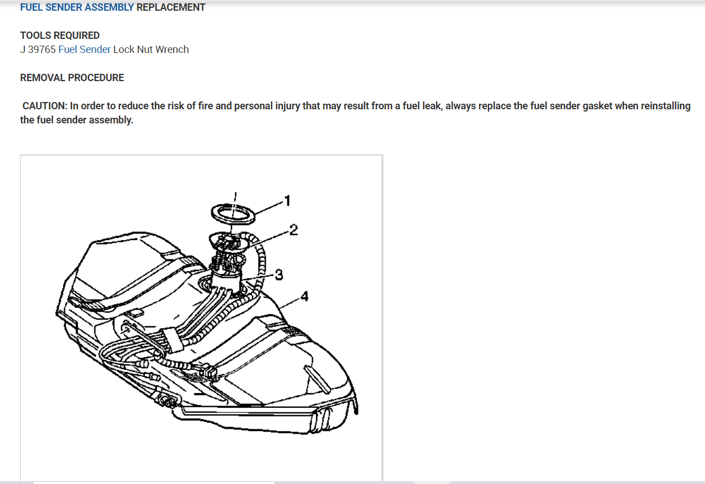Click the word CAUTION in the warning paragraph

[x=44, y=106]
